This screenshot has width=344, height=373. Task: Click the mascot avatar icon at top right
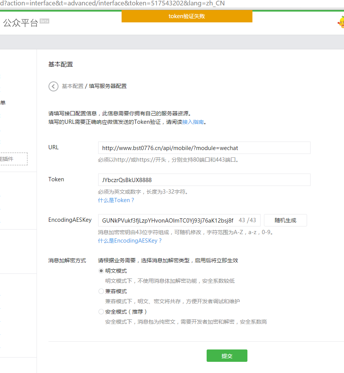pos(341,22)
